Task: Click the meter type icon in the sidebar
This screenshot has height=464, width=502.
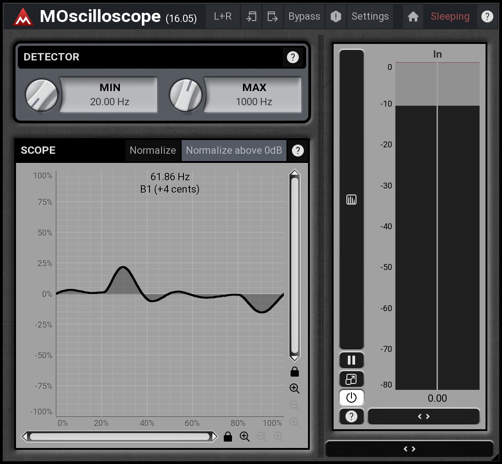Action: point(351,200)
